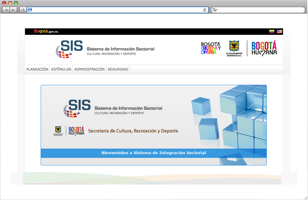Click the blue cubes banner image
This screenshot has height=200, width=308.
click(229, 125)
